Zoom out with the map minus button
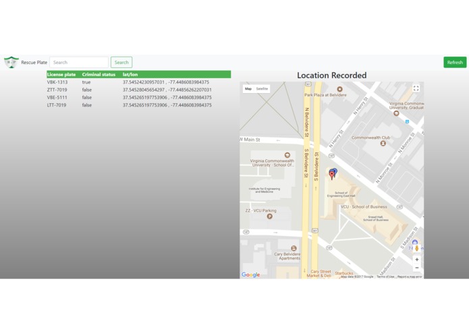Screen dimensions: 469x333 click(416, 268)
